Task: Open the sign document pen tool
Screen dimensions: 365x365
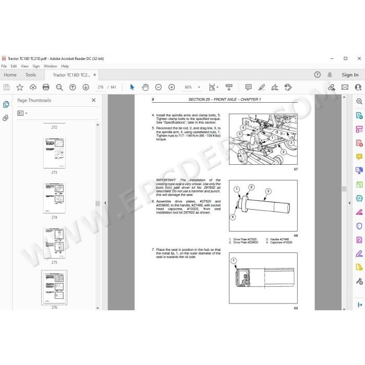Action: pos(275,87)
